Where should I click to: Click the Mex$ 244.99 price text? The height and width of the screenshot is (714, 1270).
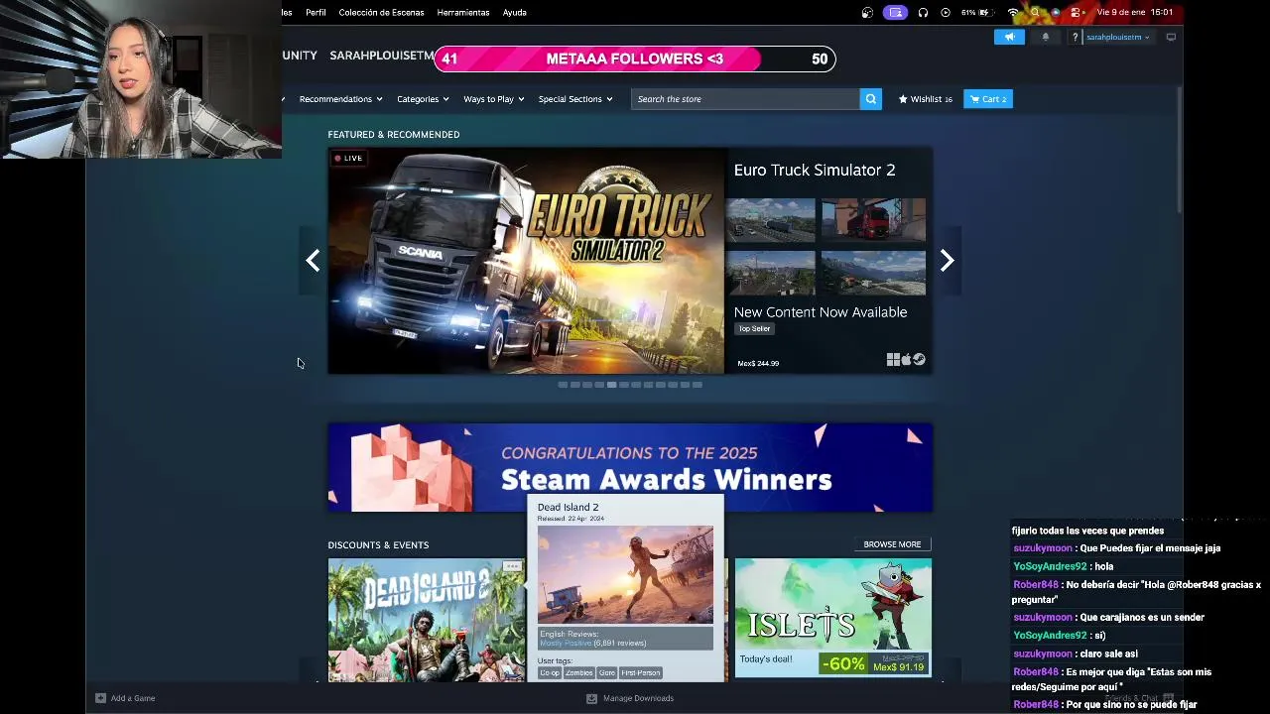point(758,364)
